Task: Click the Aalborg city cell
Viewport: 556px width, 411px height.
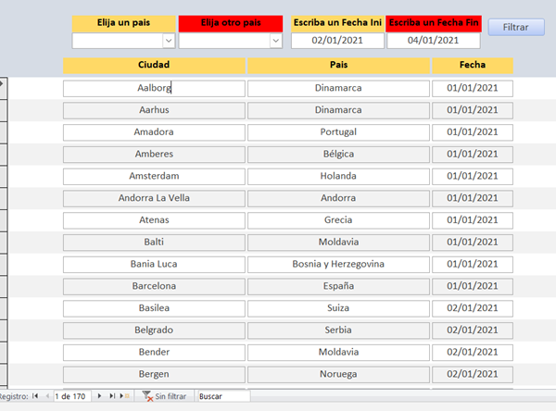Action: pos(154,88)
